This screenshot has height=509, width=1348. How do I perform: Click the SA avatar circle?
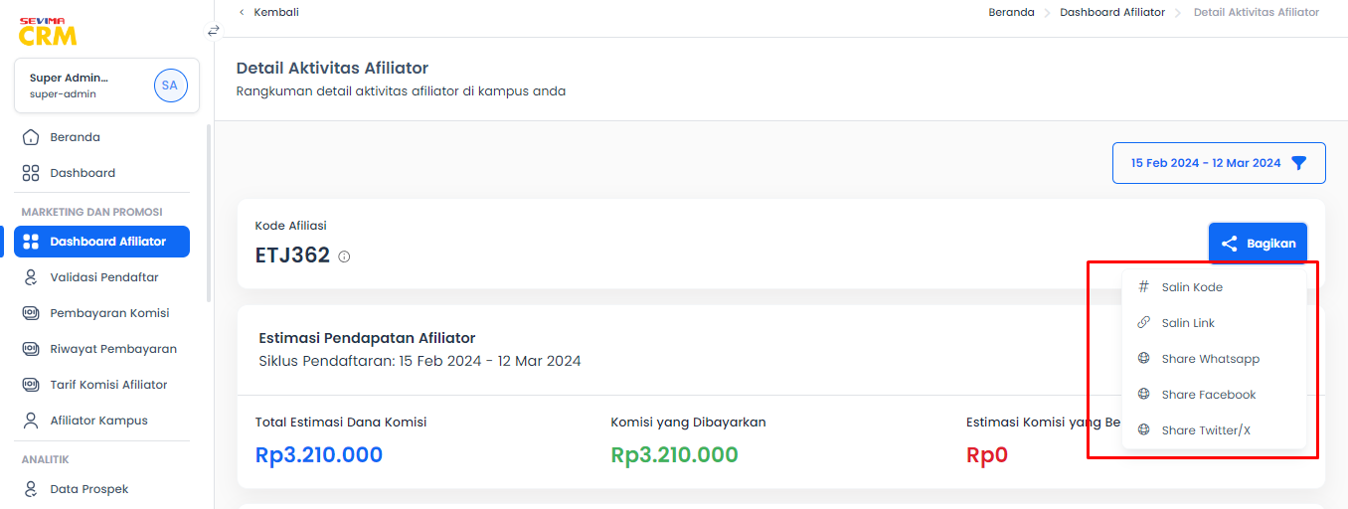click(170, 85)
